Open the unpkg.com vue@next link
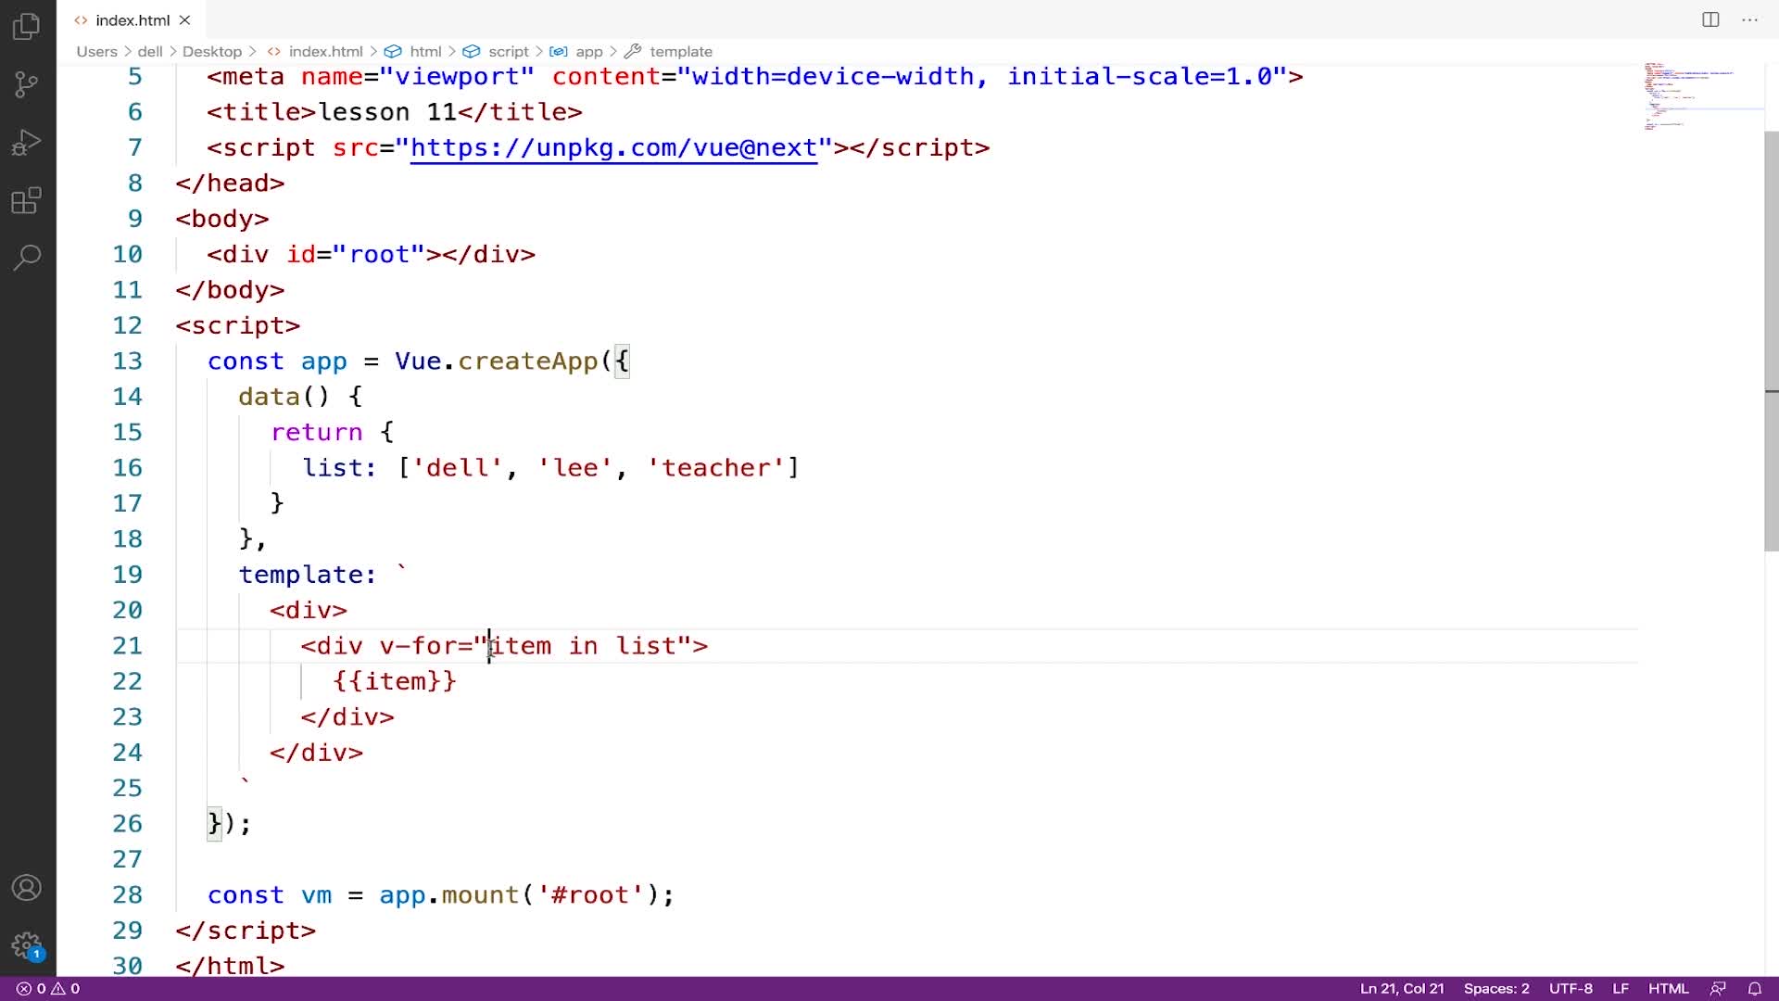 [x=613, y=148]
